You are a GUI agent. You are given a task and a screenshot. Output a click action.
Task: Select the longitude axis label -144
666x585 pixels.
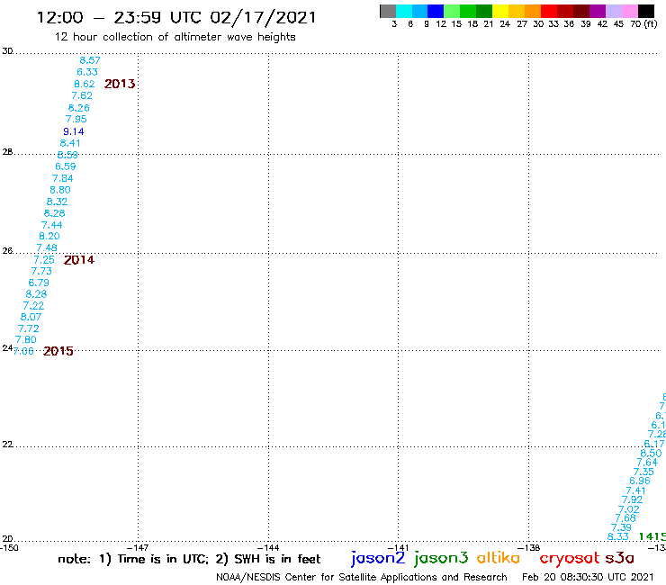(268, 547)
